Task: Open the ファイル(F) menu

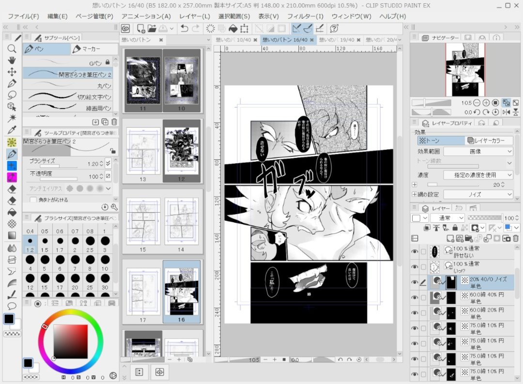Action: pos(23,16)
